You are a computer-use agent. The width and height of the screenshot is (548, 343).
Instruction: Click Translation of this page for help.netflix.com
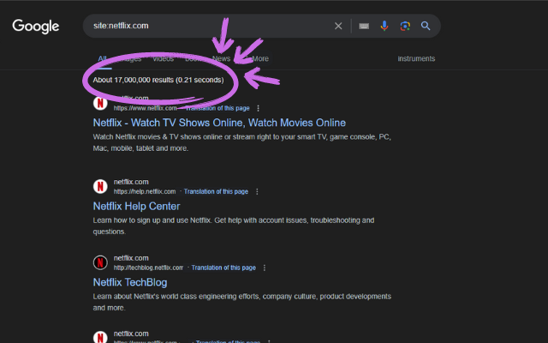216,191
